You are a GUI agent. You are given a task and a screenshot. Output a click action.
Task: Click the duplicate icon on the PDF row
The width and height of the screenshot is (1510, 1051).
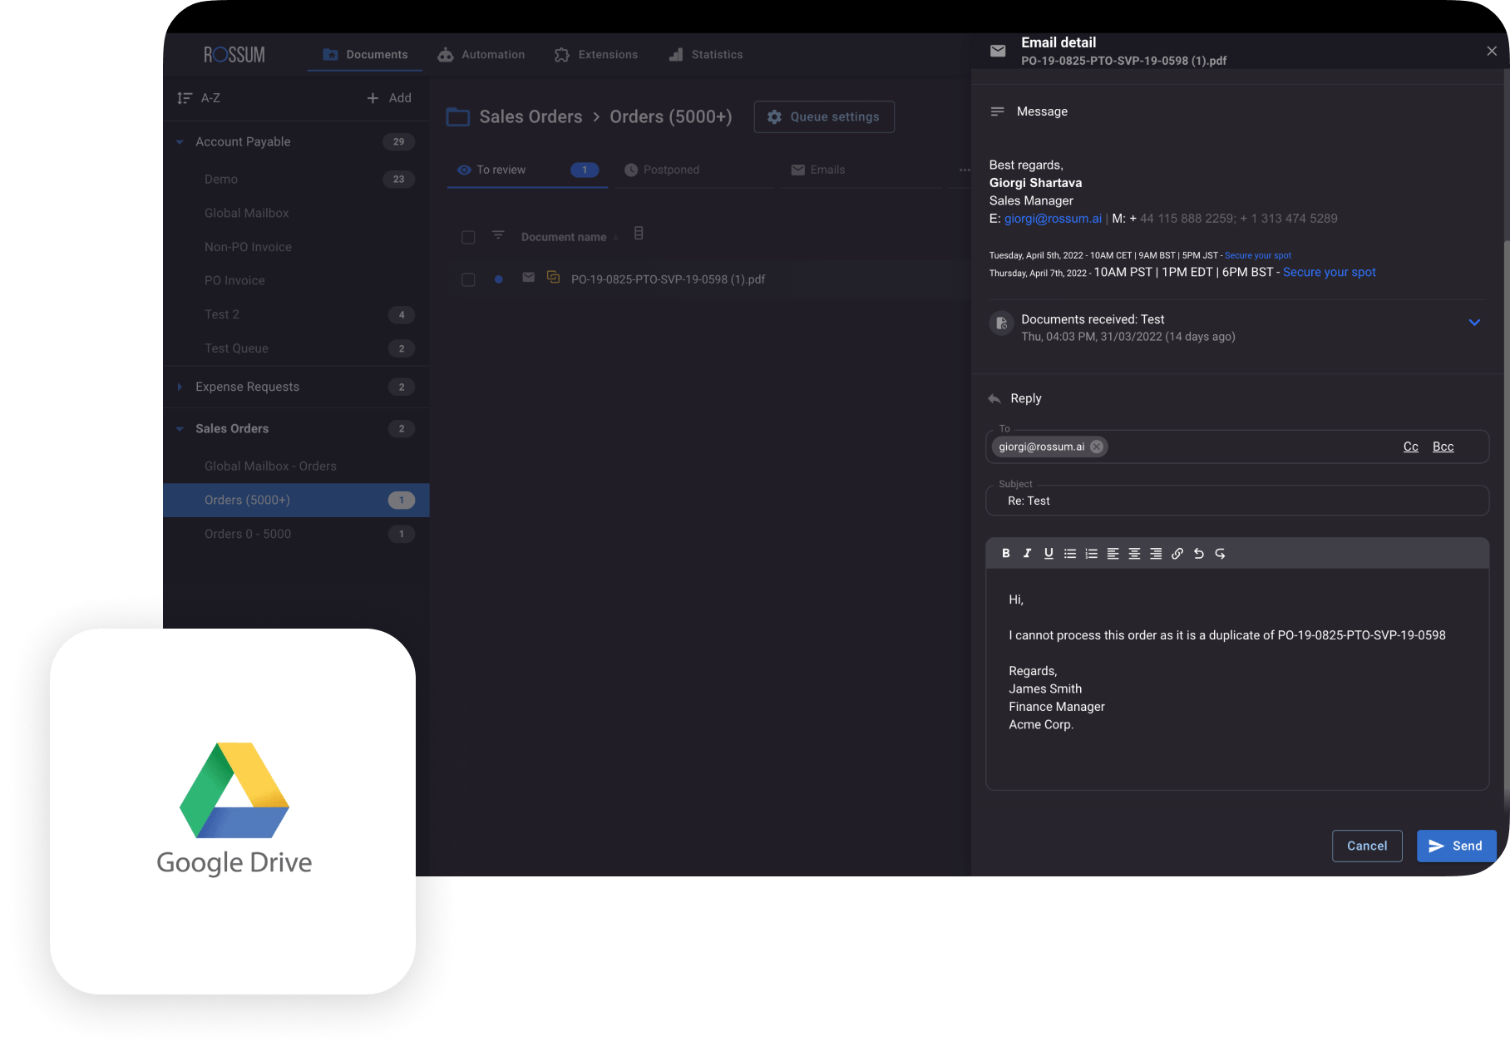(553, 277)
